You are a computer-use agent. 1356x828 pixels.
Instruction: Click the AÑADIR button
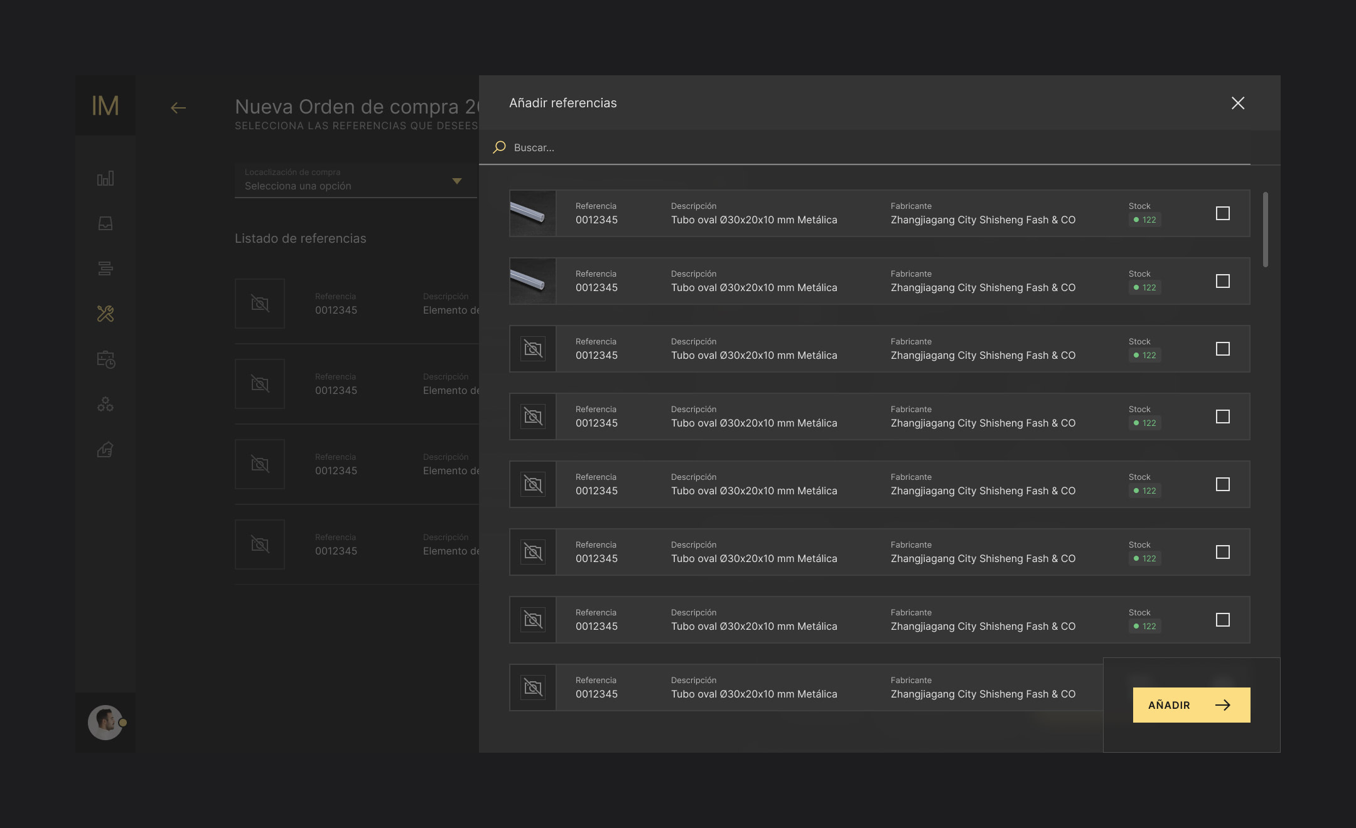(x=1192, y=705)
